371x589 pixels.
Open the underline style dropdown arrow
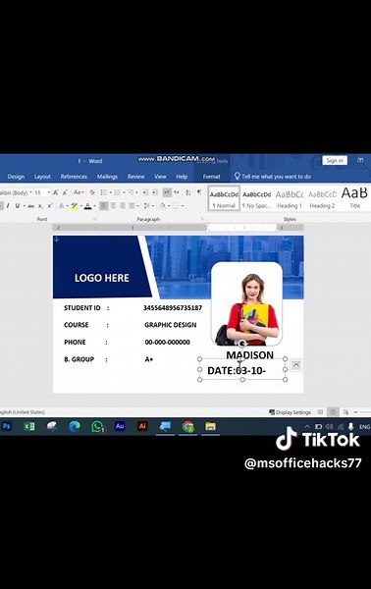(x=24, y=206)
